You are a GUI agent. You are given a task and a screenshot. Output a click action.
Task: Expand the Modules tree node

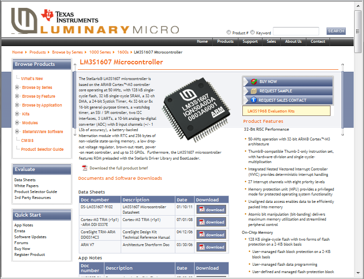(x=17, y=122)
